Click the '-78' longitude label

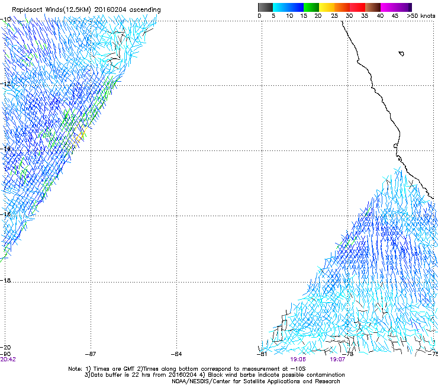(x=348, y=354)
